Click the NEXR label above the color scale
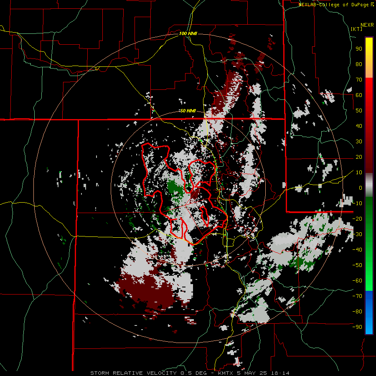 click(x=367, y=25)
